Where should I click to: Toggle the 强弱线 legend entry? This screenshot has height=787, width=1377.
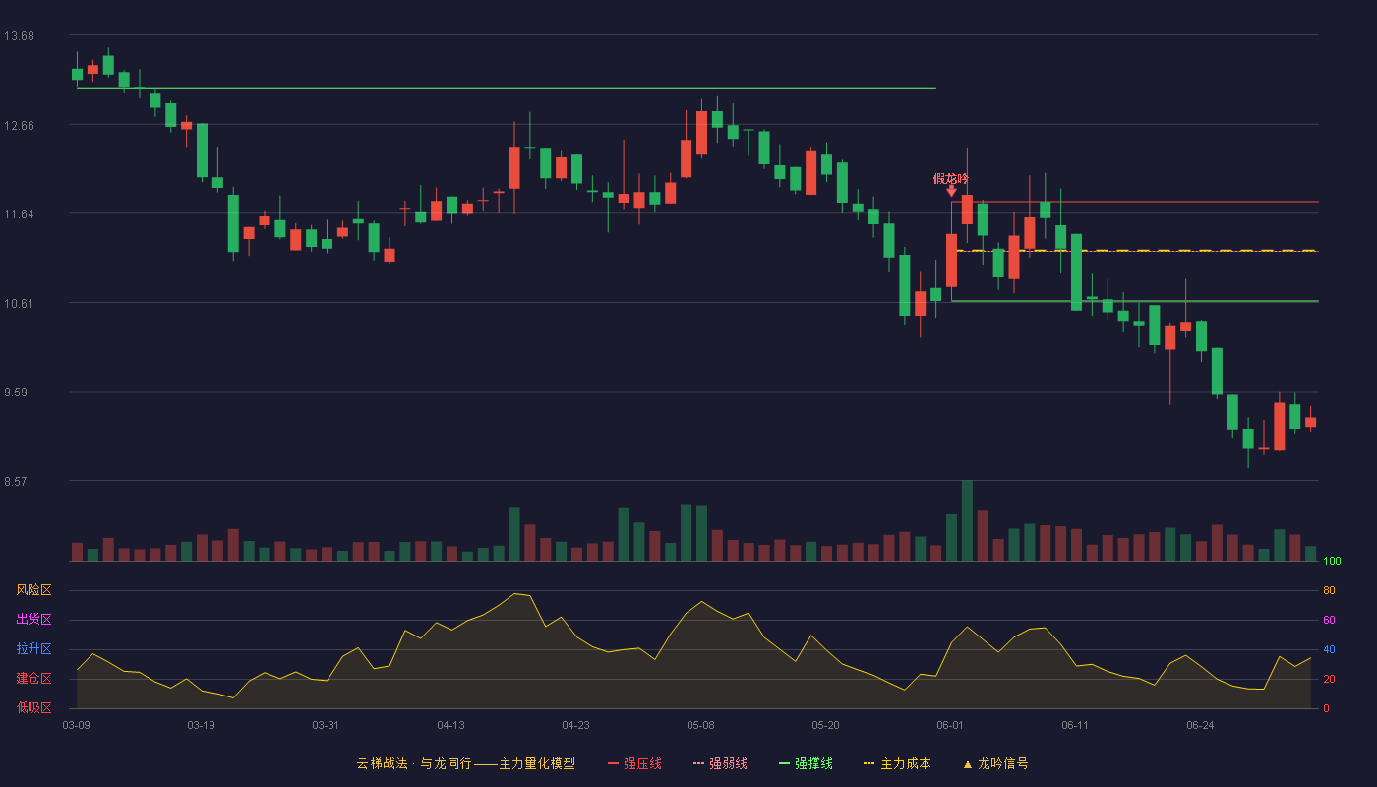pyautogui.click(x=721, y=763)
